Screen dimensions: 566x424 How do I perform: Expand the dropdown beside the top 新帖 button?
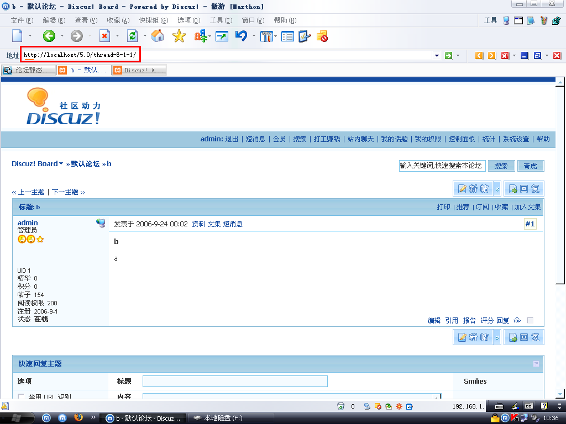[x=497, y=189]
